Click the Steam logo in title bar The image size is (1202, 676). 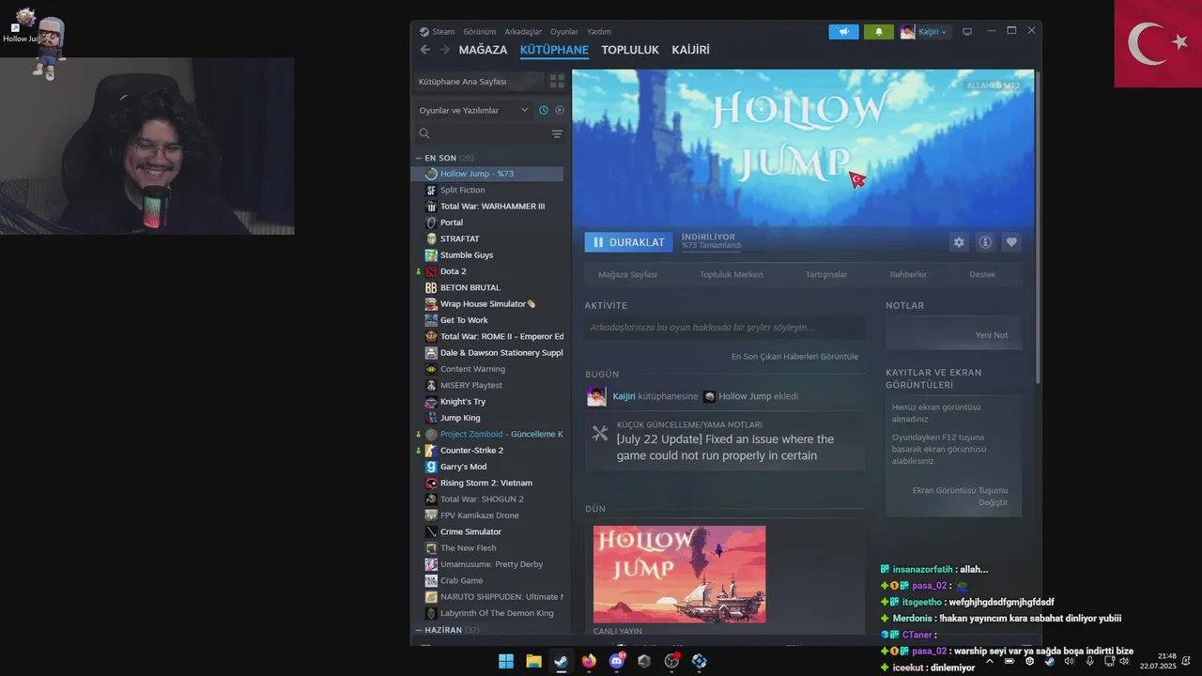tap(424, 32)
